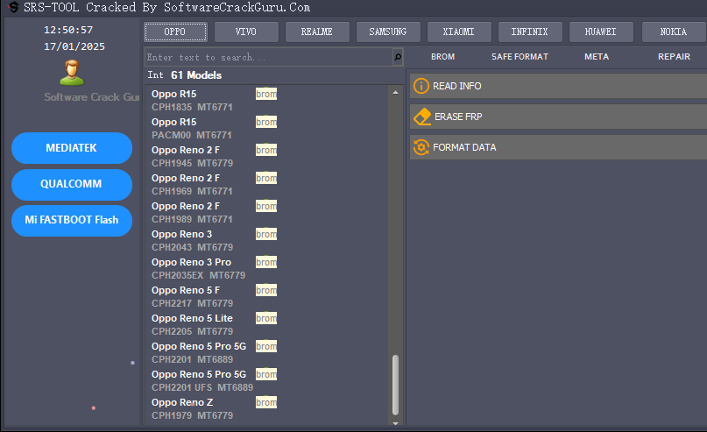Open the SAMSUNG brand tab
Image resolution: width=707 pixels, height=432 pixels.
click(x=388, y=32)
